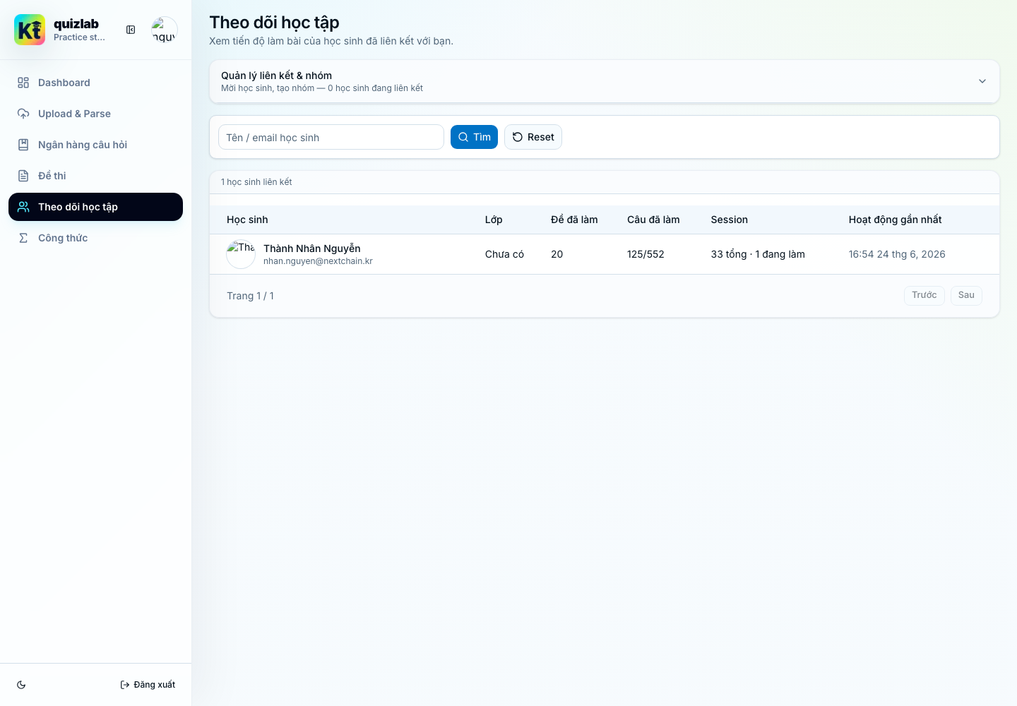1017x706 pixels.
Task: Go to the Dashboard menu item
Action: point(95,83)
